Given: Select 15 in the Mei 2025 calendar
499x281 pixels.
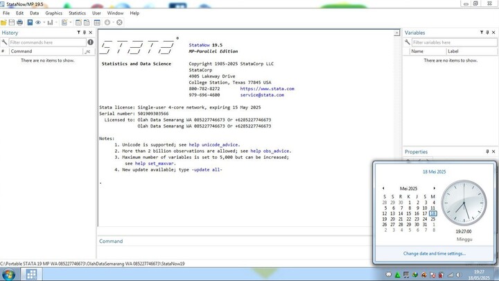Looking at the screenshot, I should [x=409, y=214].
